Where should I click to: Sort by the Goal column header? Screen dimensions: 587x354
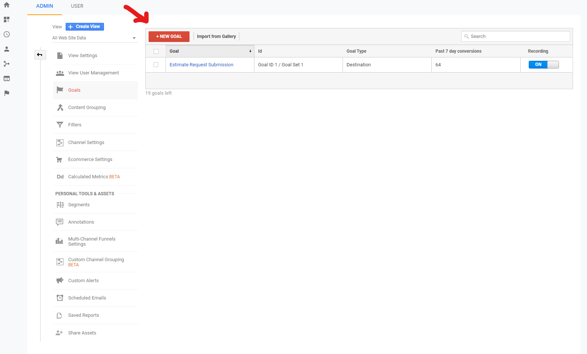coord(210,51)
